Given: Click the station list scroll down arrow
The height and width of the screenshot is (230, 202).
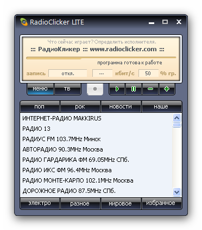Looking at the screenshot, I should [176, 192].
